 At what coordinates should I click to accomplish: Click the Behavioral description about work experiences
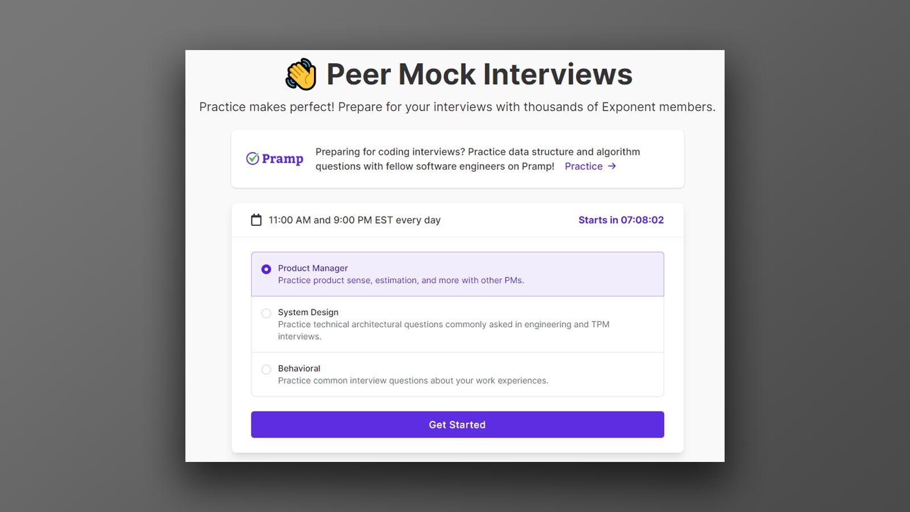pos(413,381)
